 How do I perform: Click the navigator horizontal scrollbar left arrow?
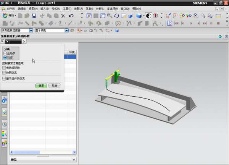pyautogui.click(x=11, y=152)
